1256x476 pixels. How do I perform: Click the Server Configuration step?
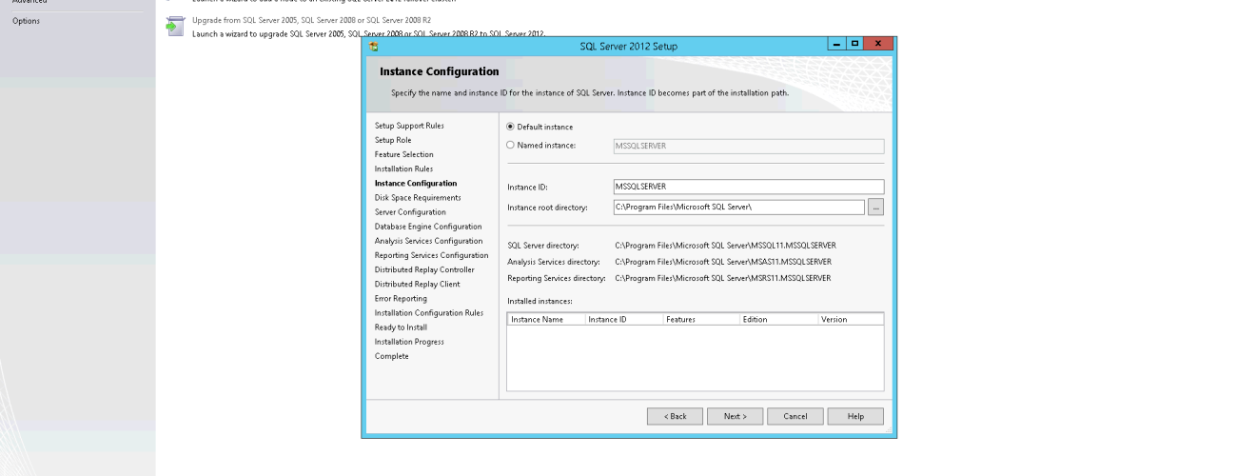point(410,212)
